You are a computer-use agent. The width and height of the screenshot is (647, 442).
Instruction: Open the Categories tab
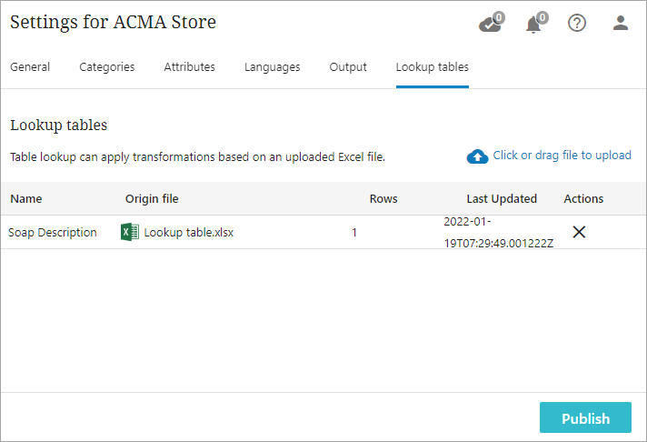[107, 67]
